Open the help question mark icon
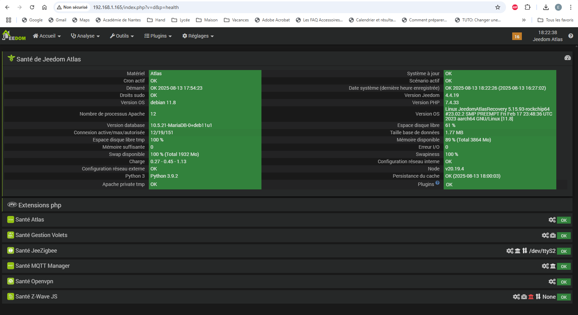This screenshot has height=315, width=578. pyautogui.click(x=571, y=36)
